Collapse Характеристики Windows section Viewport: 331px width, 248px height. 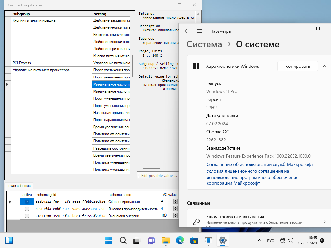[x=325, y=66]
